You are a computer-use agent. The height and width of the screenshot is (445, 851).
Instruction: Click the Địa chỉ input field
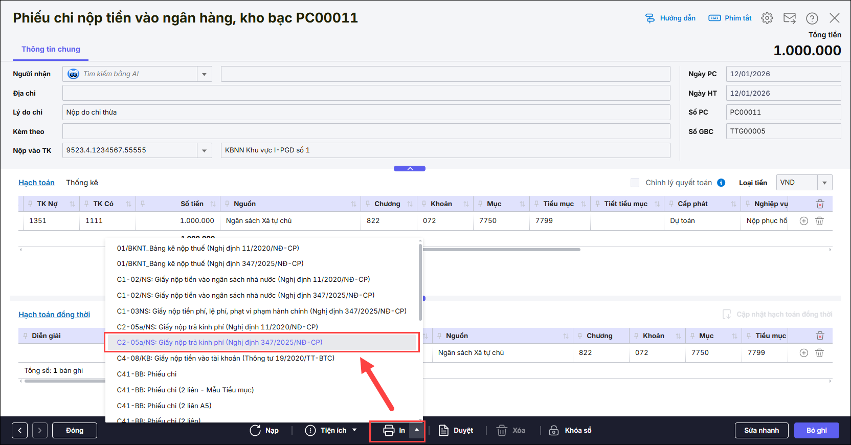click(x=366, y=93)
